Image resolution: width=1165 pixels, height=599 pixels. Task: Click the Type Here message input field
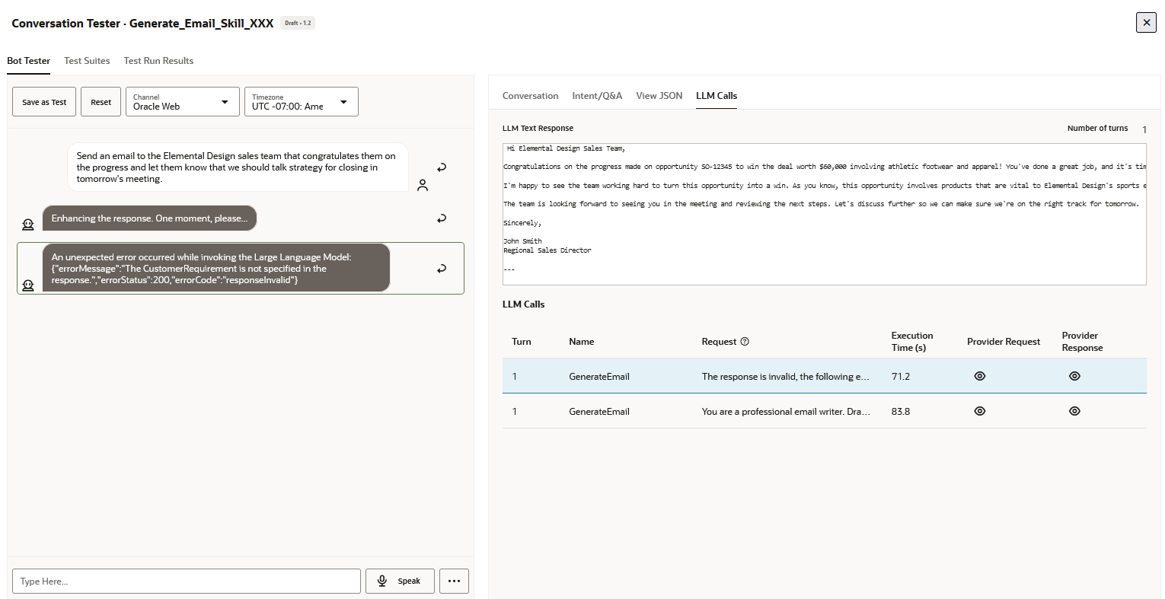click(186, 581)
